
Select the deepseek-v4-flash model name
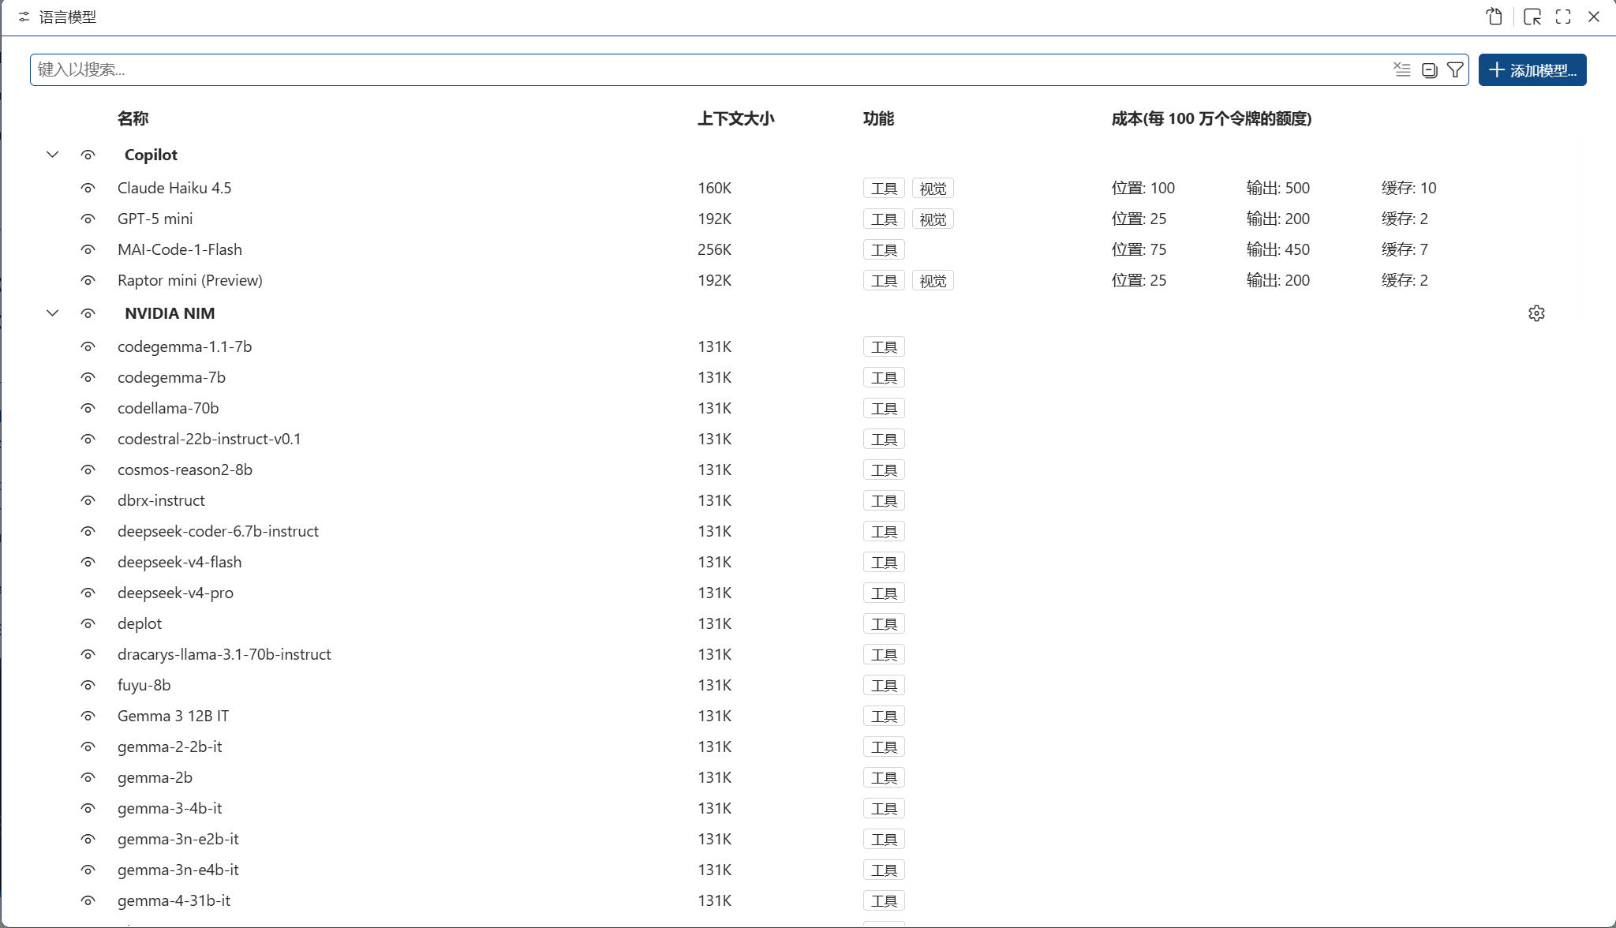(179, 562)
